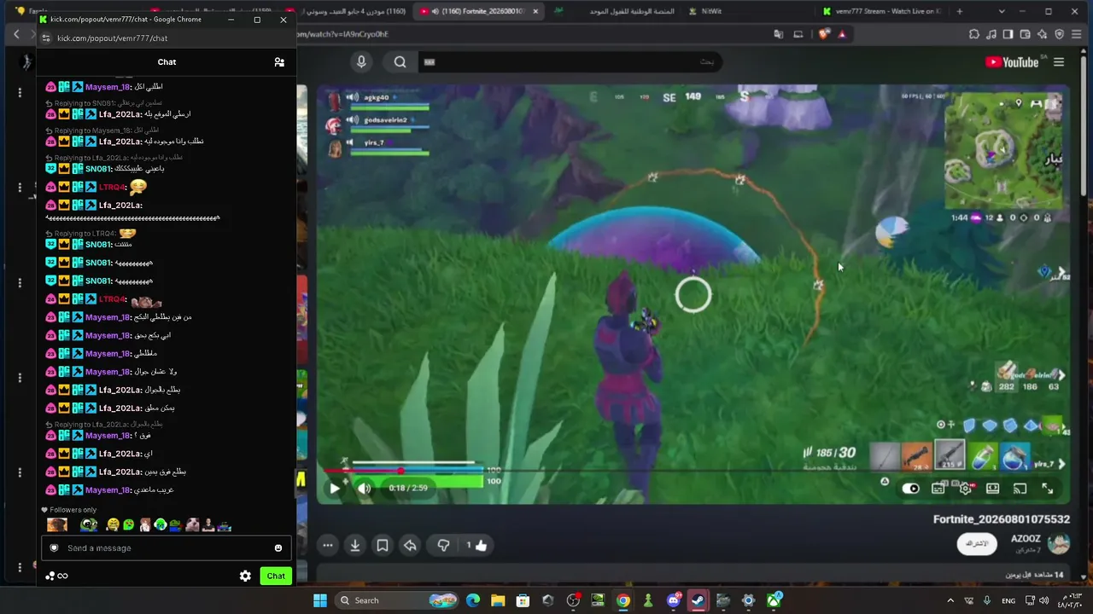This screenshot has height=614, width=1093.
Task: Switch to the Fortnite YouTube tab
Action: 478,11
